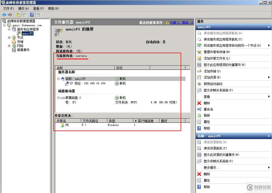Click 显示此应用程序的关键事件(W) action
The width and height of the screenshot is (272, 193).
click(x=225, y=65)
